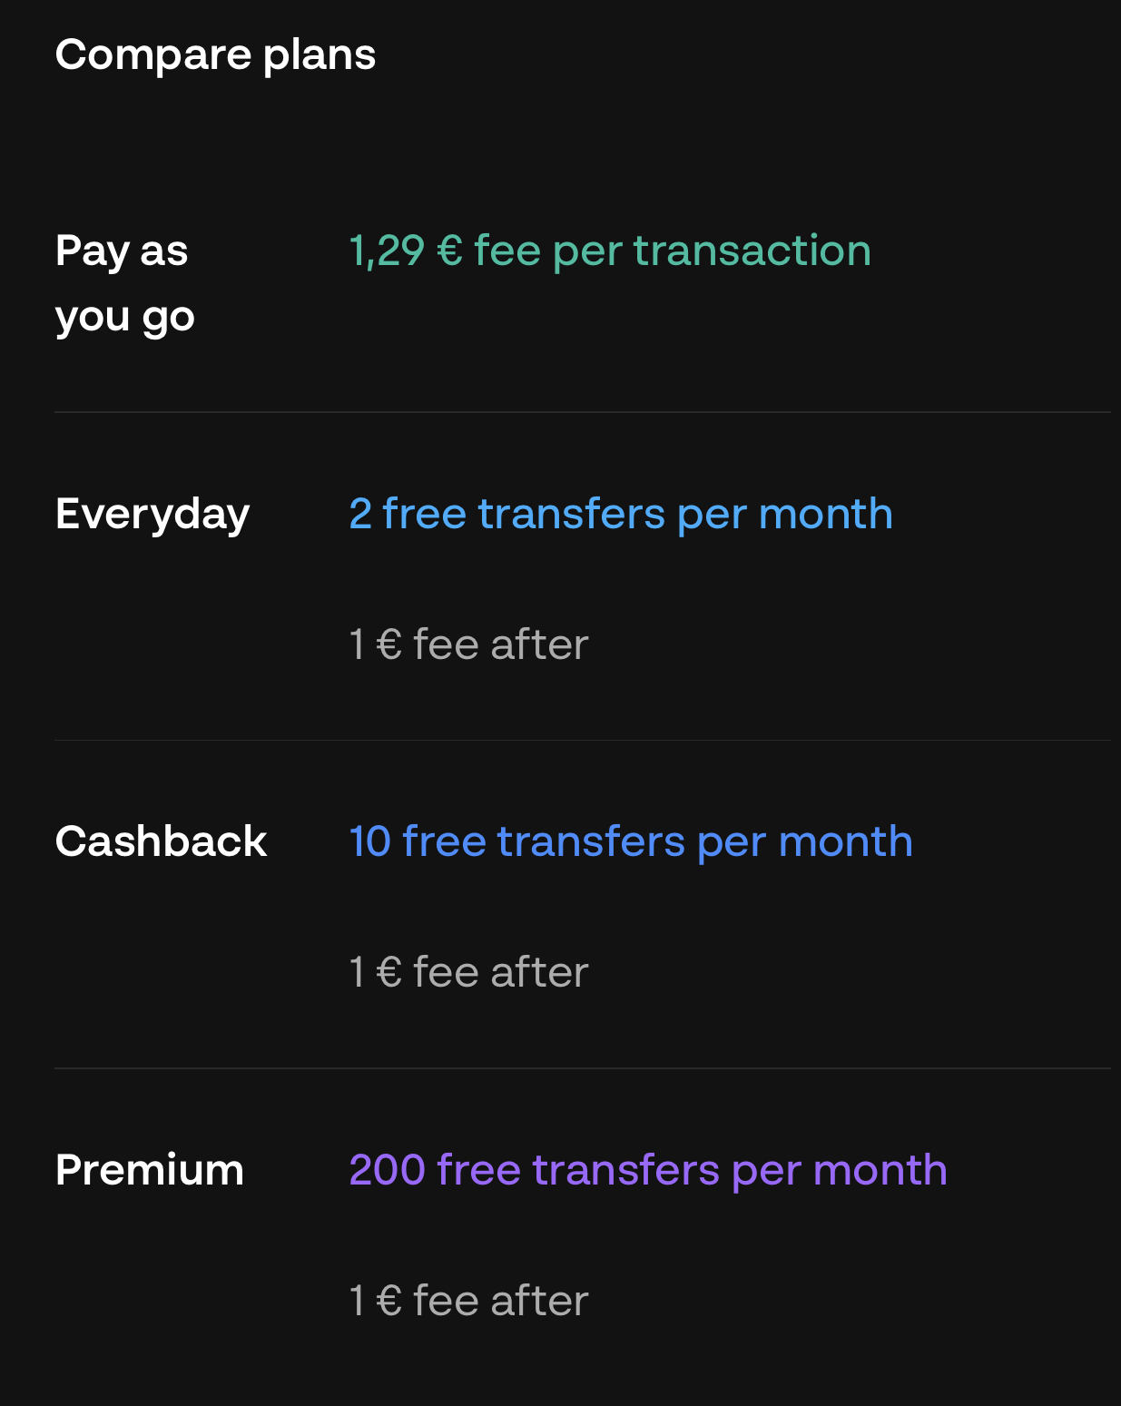
Task: Click the number 200 in purple Premium text
Action: 387,1170
